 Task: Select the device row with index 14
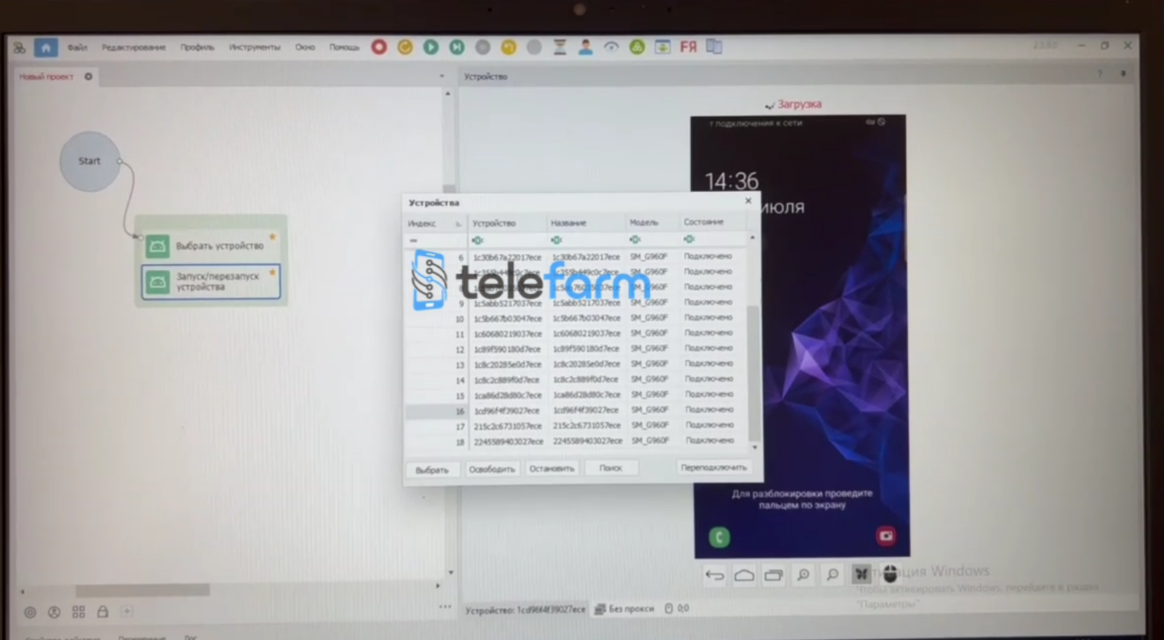tap(576, 380)
